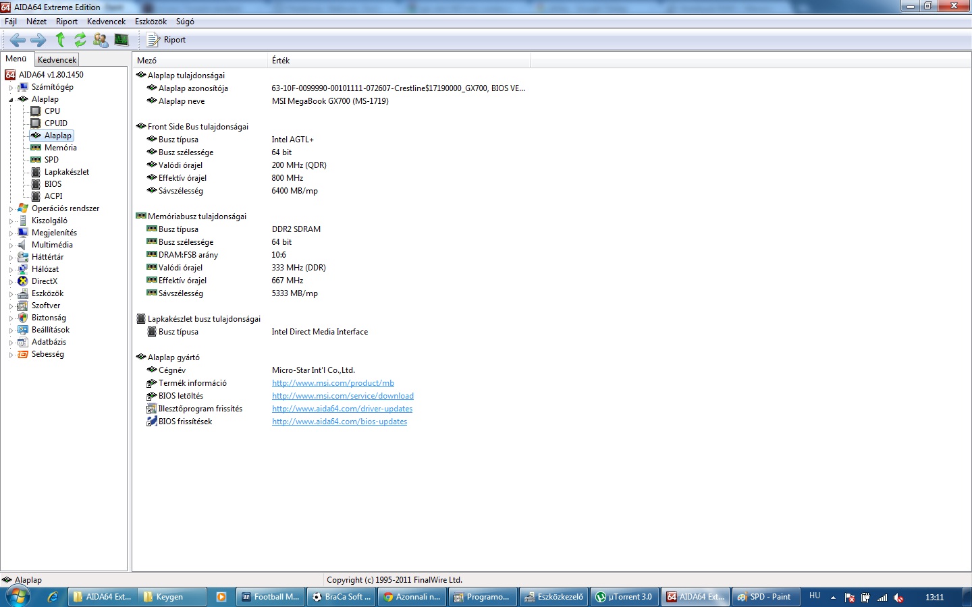The width and height of the screenshot is (972, 607).
Task: Open the aida64.com/bios-updates link
Action: pyautogui.click(x=340, y=422)
